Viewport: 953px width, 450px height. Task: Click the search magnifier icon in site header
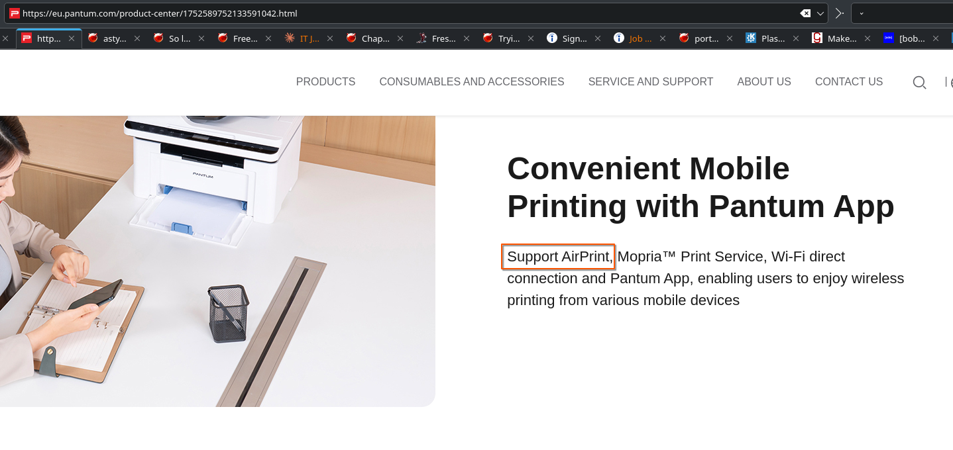[919, 83]
